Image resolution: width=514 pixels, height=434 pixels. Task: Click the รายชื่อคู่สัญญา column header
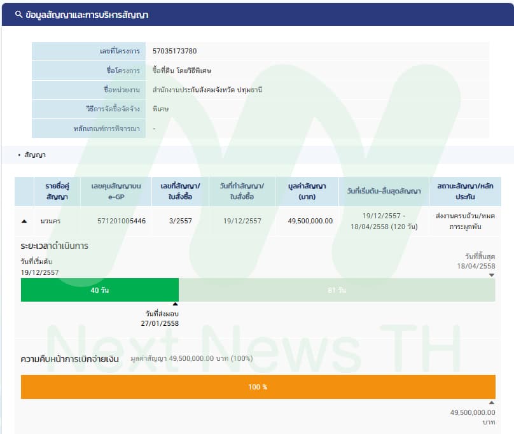pos(57,192)
